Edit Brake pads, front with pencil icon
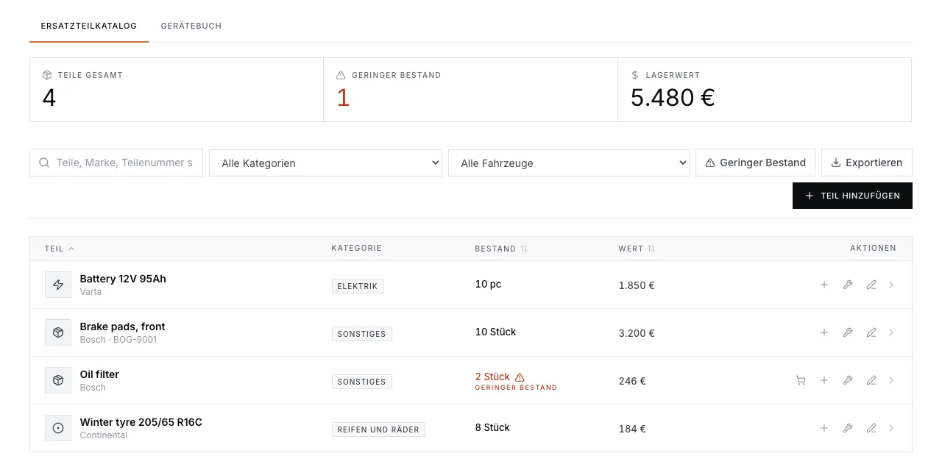Screen dimensions: 942x467 (871, 332)
